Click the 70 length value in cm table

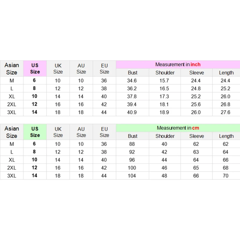(x=226, y=175)
